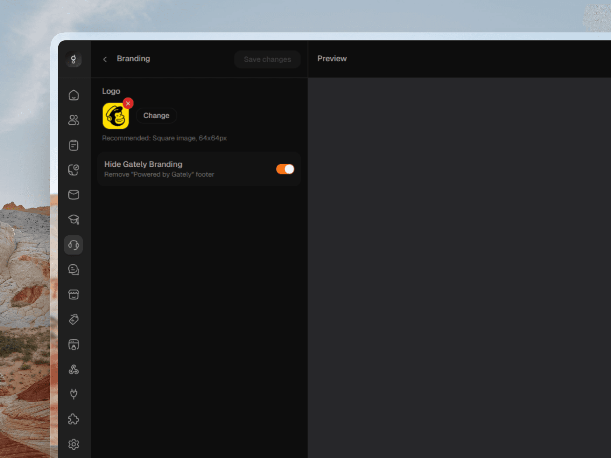
Task: Open the storefront sidebar icon
Action: 74,295
